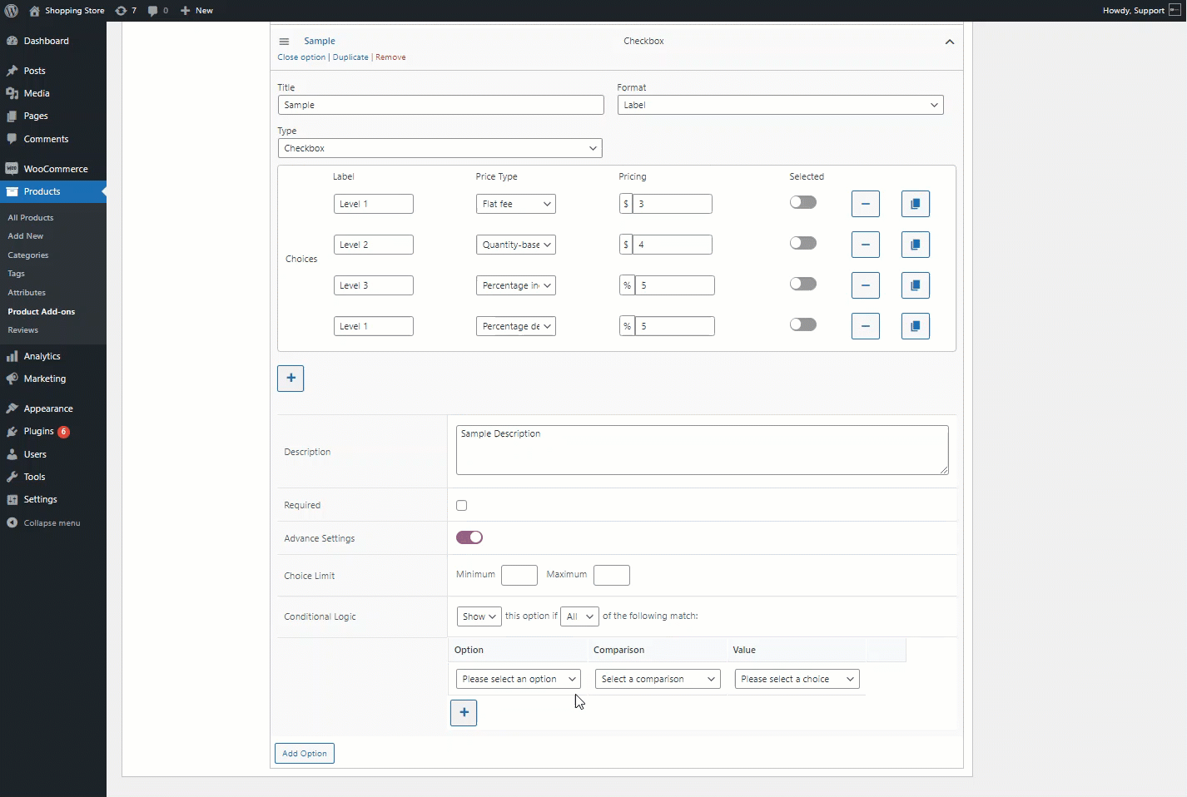
Task: Duplicate the Percentage decrease choice row
Action: 916,326
